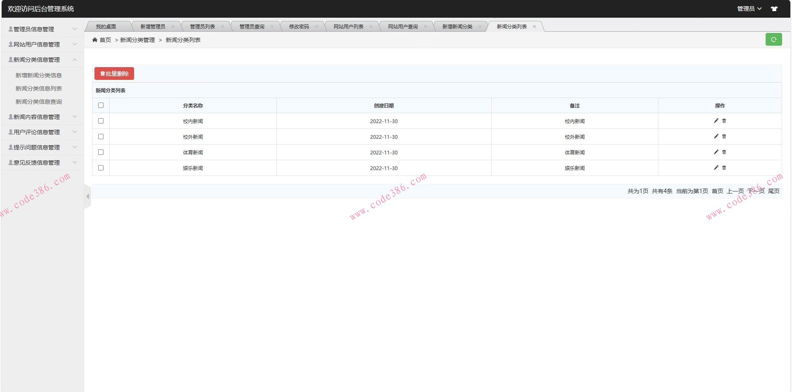The height and width of the screenshot is (392, 792).
Task: Open the 管理员 user dropdown
Action: [x=749, y=9]
